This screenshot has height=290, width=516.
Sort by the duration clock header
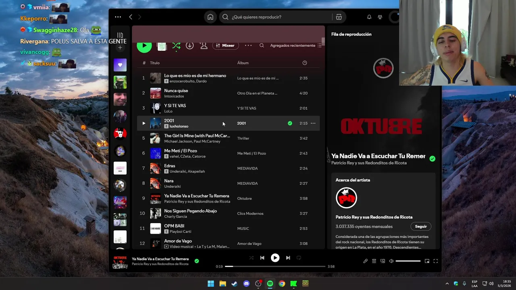(x=305, y=63)
